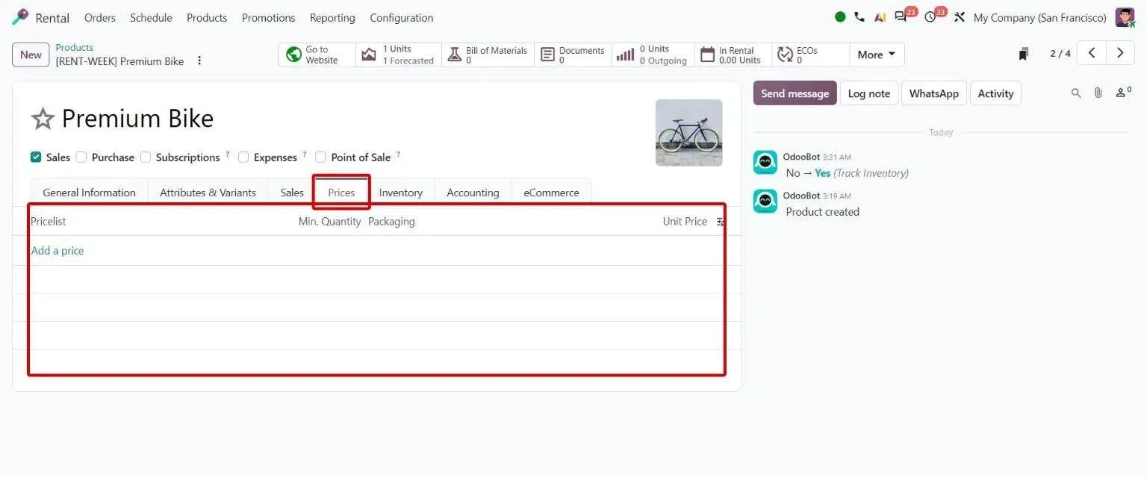Uncheck the Sales checkbox
This screenshot has height=477, width=1147.
tap(36, 158)
